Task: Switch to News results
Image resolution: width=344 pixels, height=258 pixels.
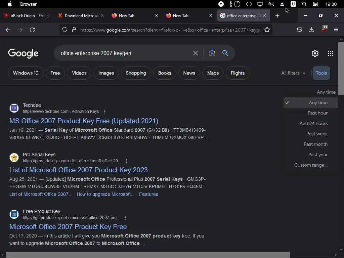Action: (x=189, y=73)
